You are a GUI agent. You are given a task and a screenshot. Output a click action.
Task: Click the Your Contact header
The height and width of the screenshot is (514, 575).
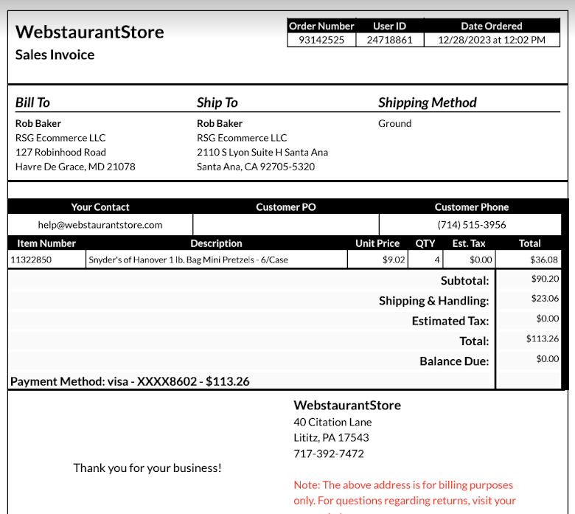tap(100, 207)
